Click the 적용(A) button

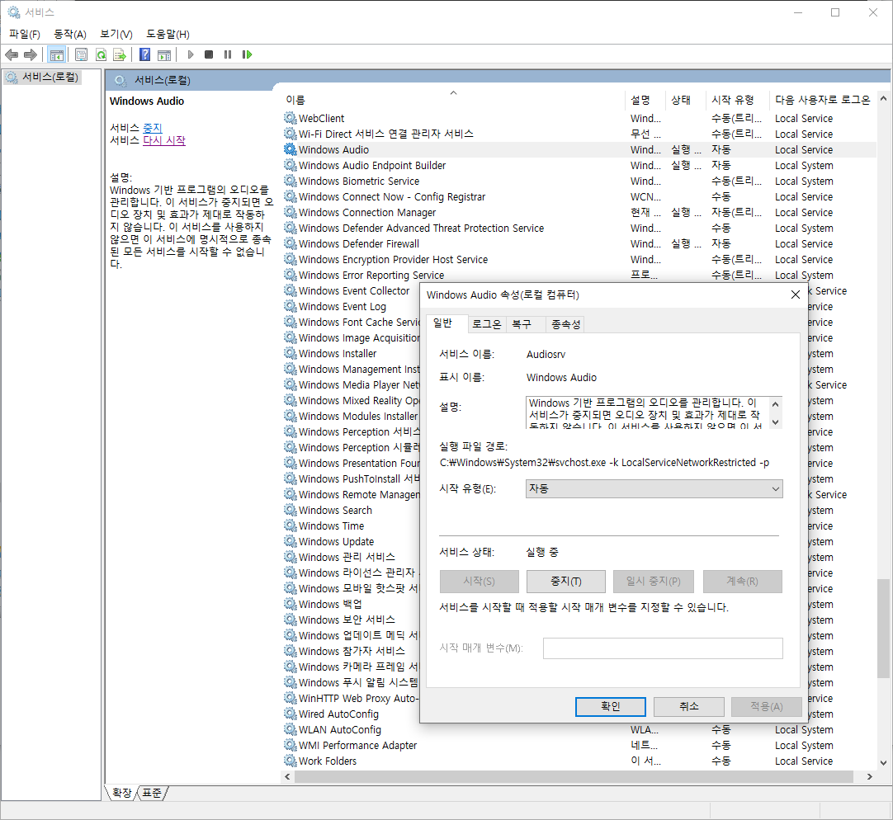(767, 707)
